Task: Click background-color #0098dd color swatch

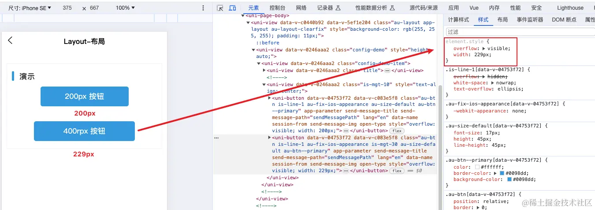Action: 509,179
